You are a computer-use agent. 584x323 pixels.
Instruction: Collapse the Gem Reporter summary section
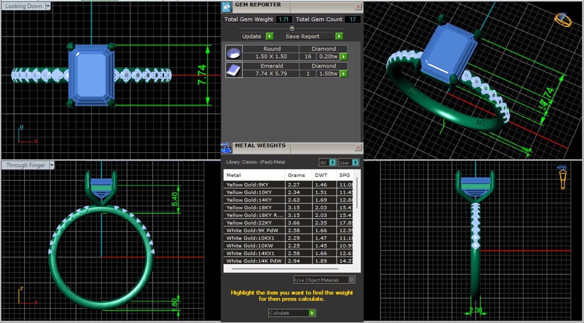[x=292, y=28]
